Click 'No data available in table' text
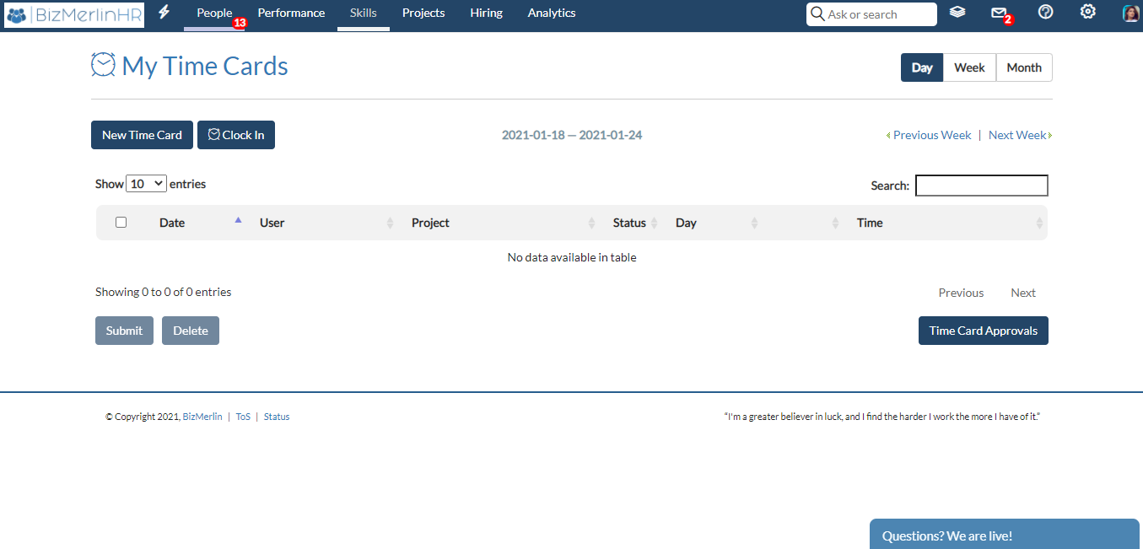Viewport: 1143px width, 549px height. (x=572, y=257)
